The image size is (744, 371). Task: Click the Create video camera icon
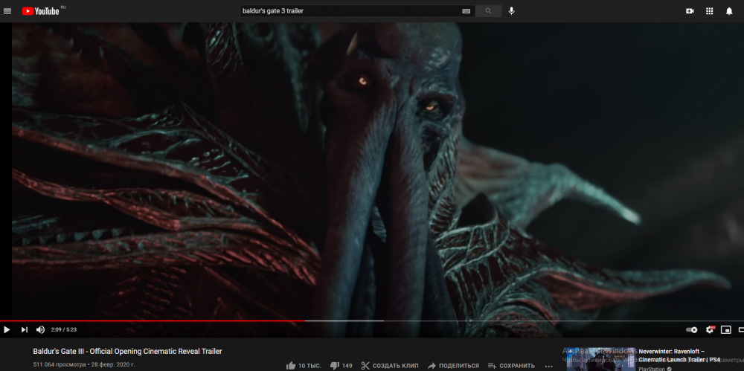coord(689,11)
